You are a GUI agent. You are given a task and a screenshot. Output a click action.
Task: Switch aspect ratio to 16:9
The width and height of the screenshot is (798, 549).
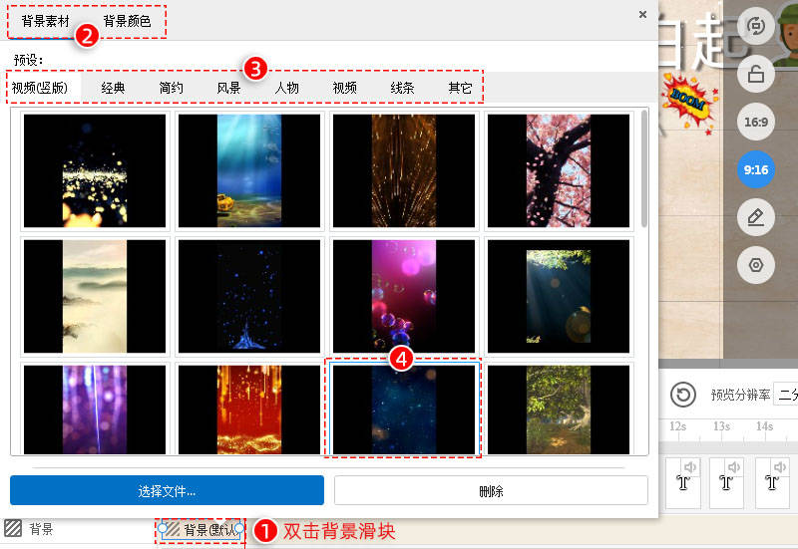pos(756,122)
